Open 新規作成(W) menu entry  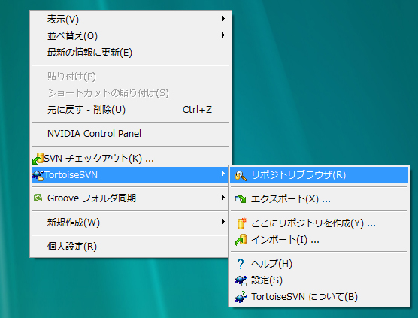pyautogui.click(x=131, y=223)
